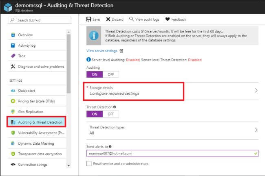Open Overview menu item
Image resolution: width=265 pixels, height=176 pixels.
tap(37, 35)
